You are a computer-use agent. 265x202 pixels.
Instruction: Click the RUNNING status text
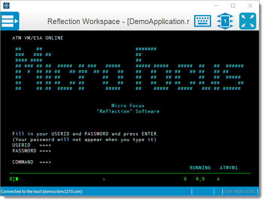click(x=200, y=168)
